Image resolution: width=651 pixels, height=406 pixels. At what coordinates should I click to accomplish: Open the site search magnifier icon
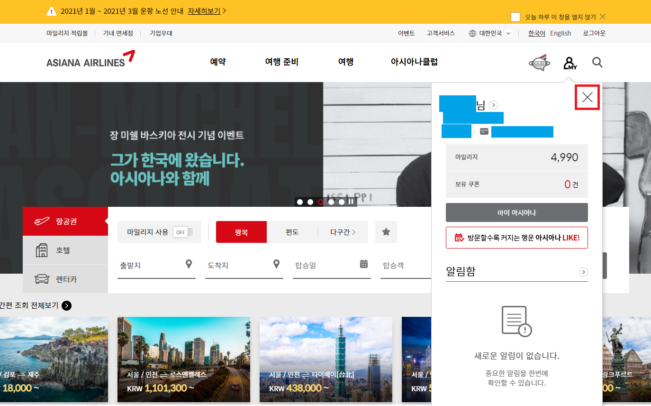pyautogui.click(x=597, y=62)
